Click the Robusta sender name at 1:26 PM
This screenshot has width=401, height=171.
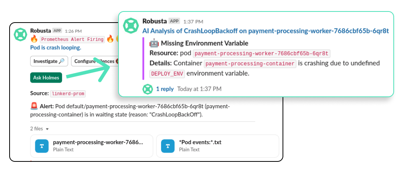point(40,31)
